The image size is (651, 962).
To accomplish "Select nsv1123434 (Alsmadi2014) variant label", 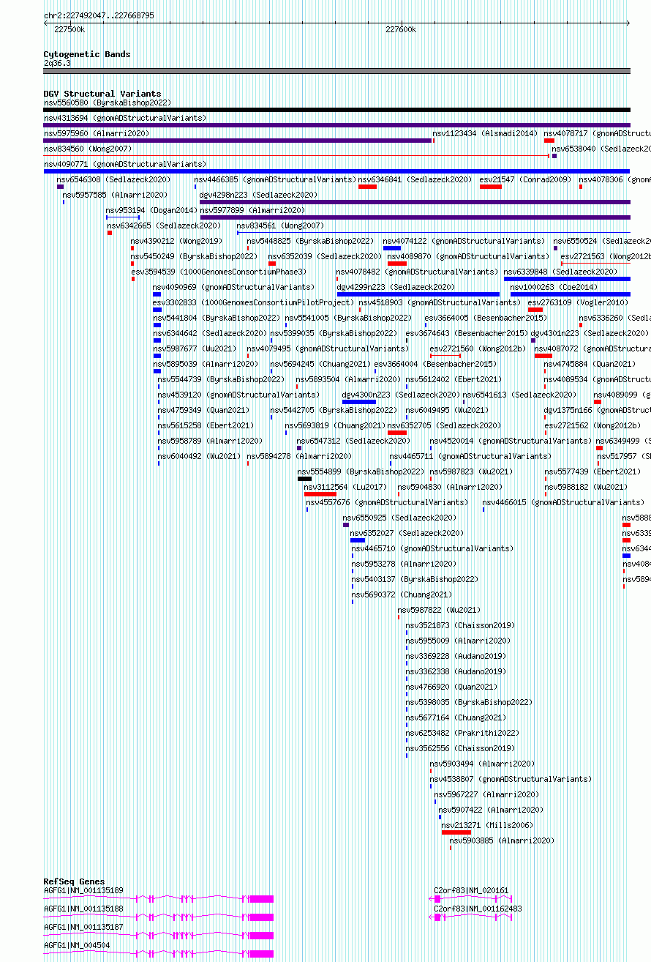I will (486, 133).
